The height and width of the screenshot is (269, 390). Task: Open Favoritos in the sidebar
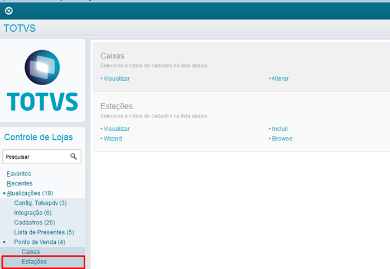point(19,174)
